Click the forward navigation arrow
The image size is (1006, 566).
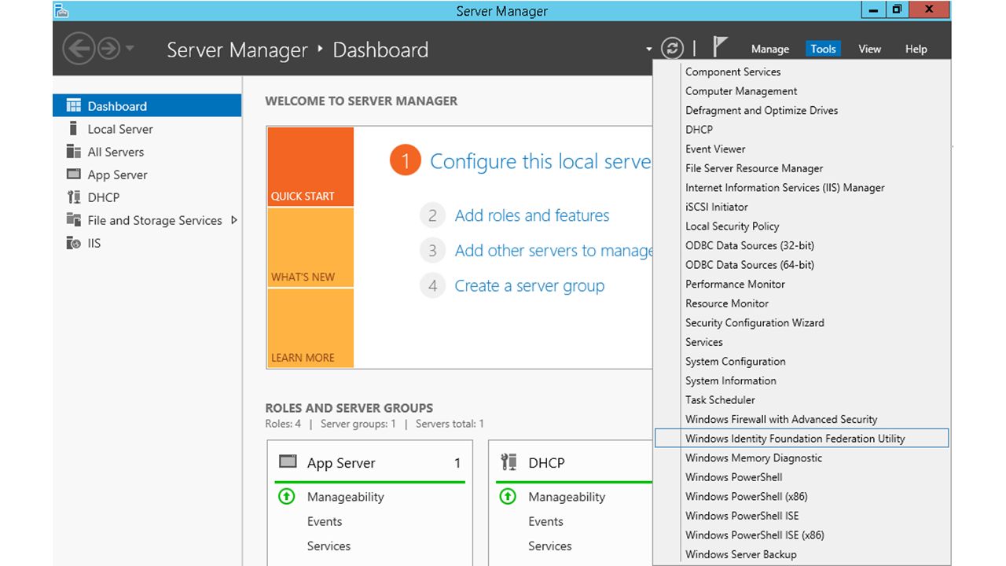(x=108, y=50)
